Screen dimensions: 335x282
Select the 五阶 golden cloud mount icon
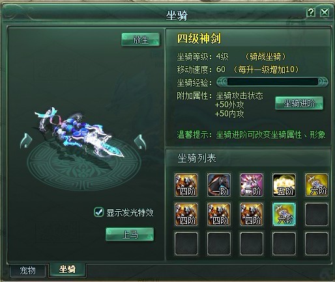pos(284,185)
